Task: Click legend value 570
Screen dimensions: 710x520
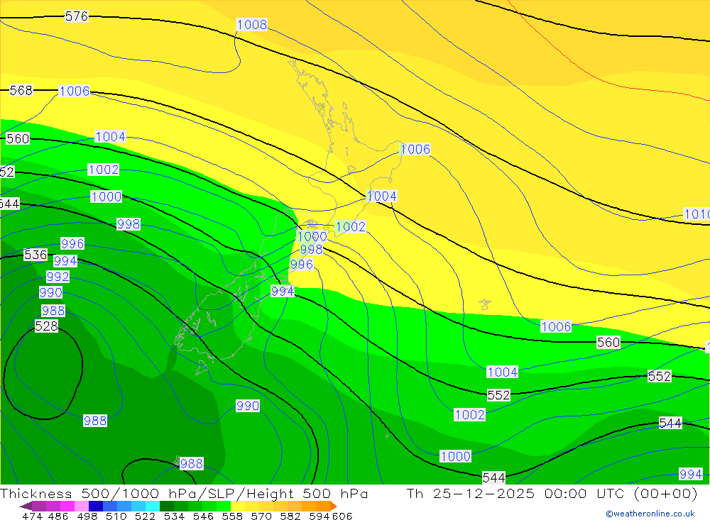Action: click(x=261, y=516)
